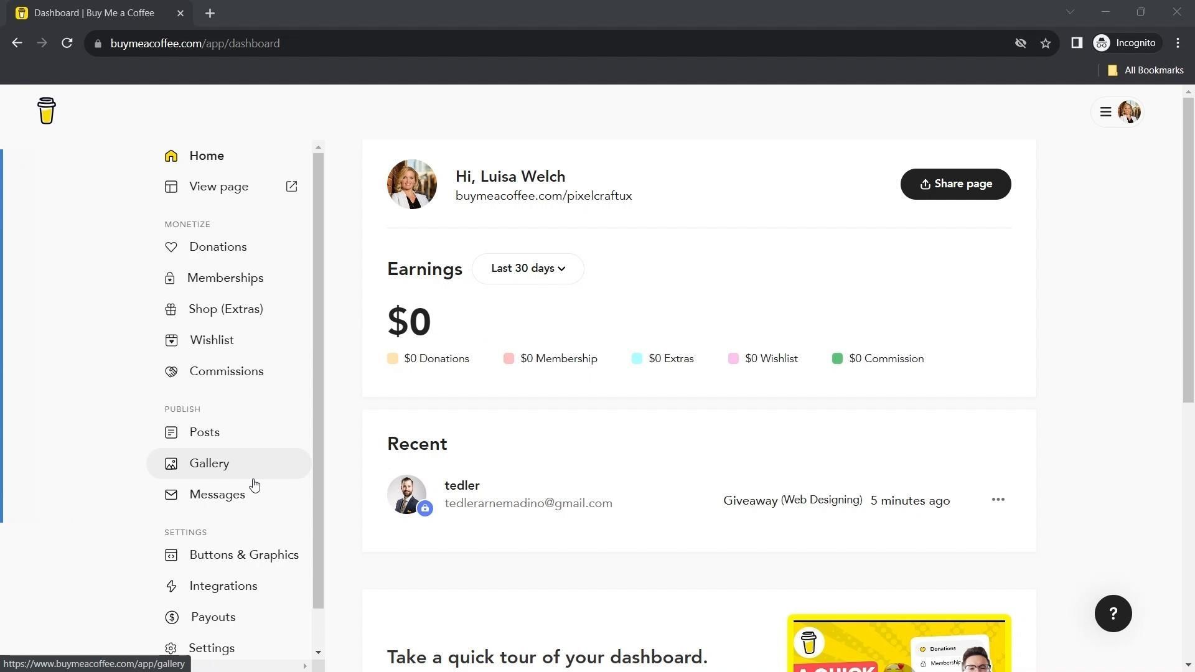Click the Buy Me a Coffee cup logo
Viewport: 1195px width, 672px height.
(x=47, y=111)
